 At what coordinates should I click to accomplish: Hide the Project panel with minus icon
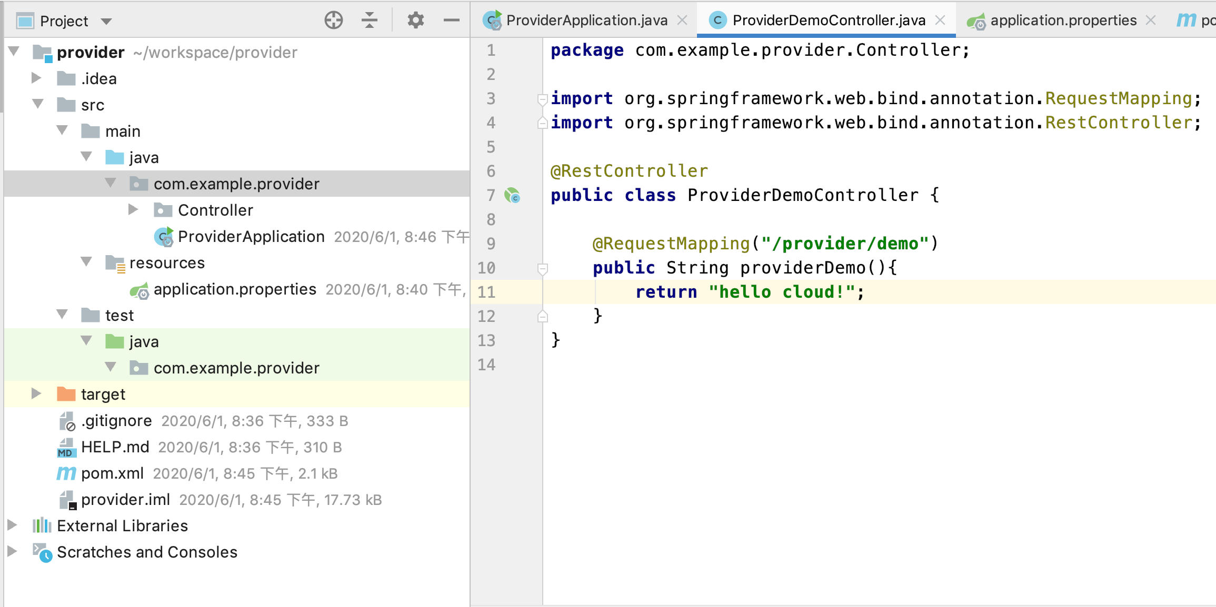pos(451,21)
